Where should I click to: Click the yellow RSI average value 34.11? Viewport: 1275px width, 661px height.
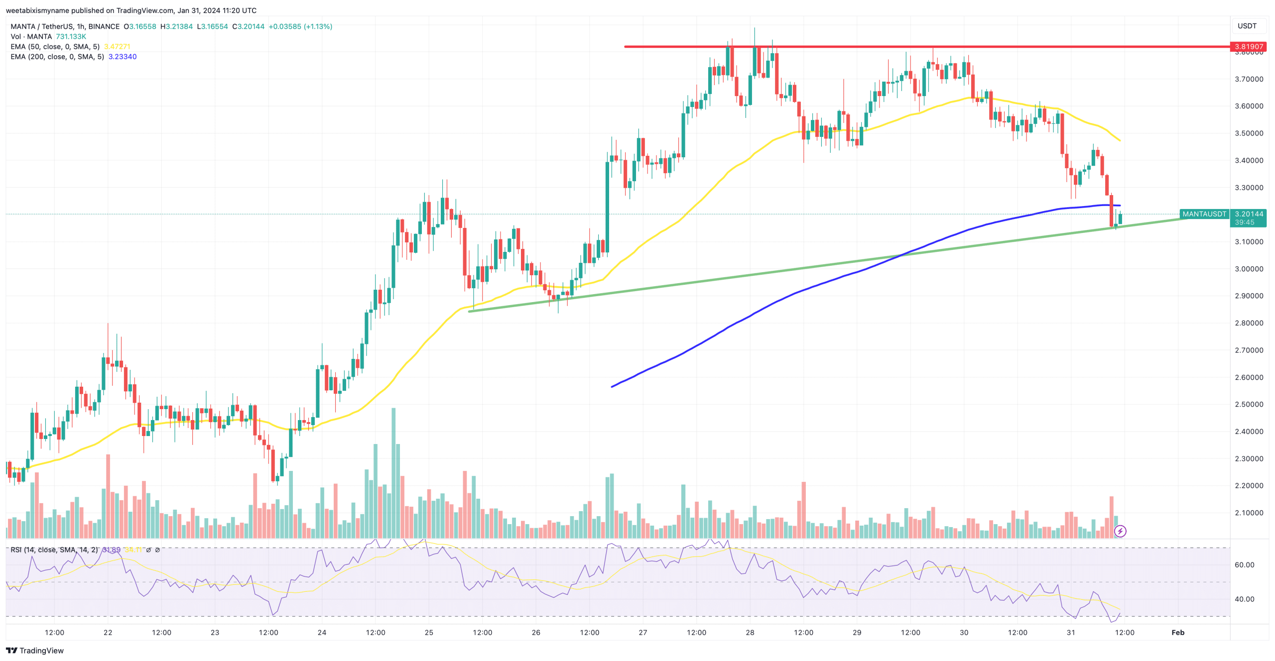tap(133, 550)
